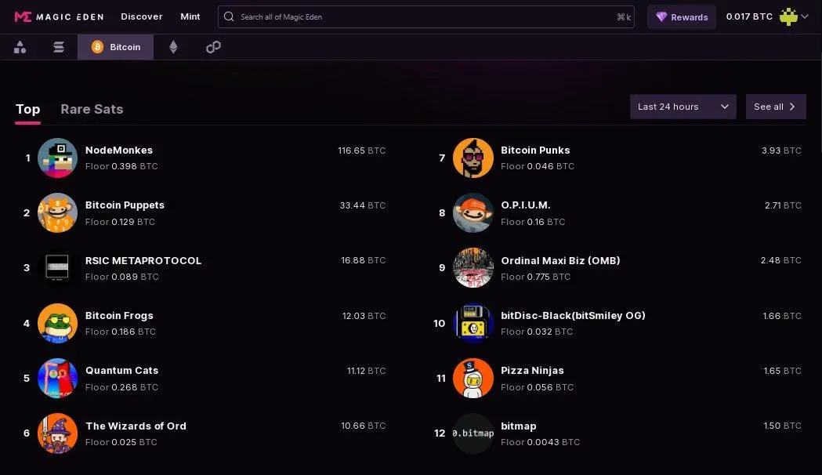The image size is (822, 475).
Task: Open the Rewards button
Action: tap(682, 16)
